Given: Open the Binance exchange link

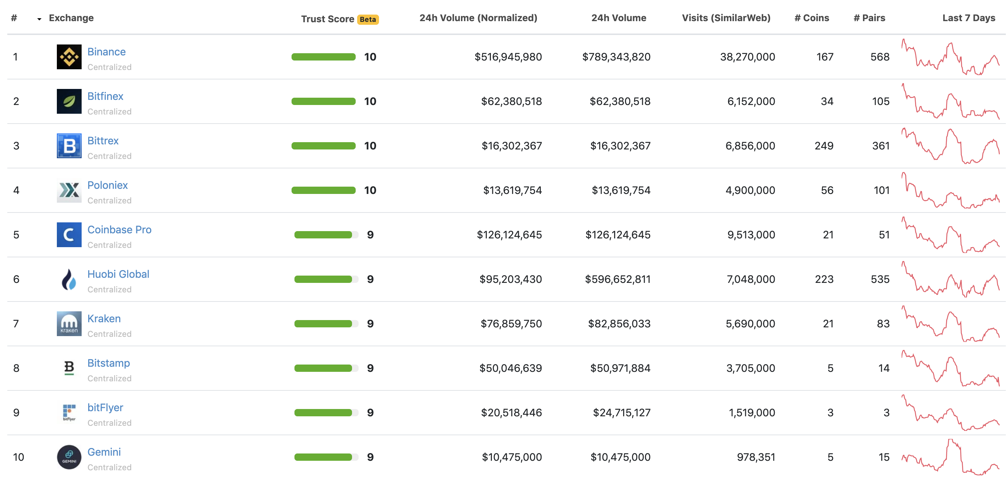Looking at the screenshot, I should coord(106,52).
